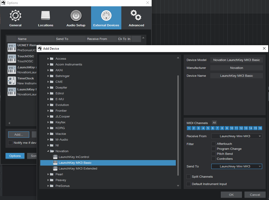Image resolution: width=269 pixels, height=200 pixels.
Task: Click the Receive From column header
Action: (102, 39)
